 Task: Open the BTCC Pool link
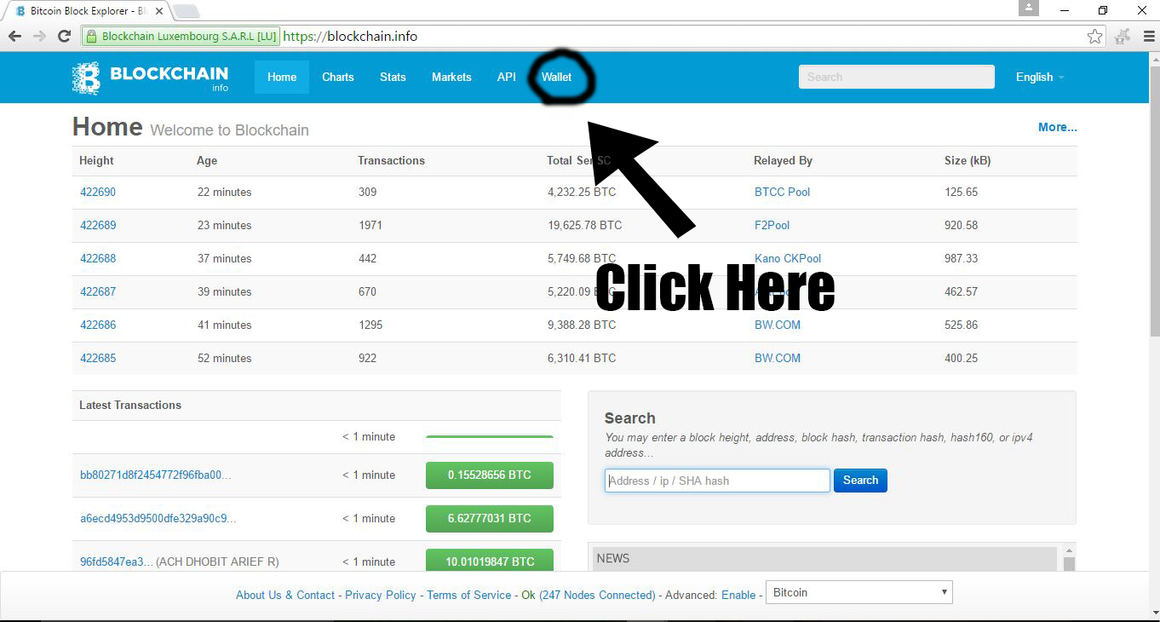tap(782, 192)
